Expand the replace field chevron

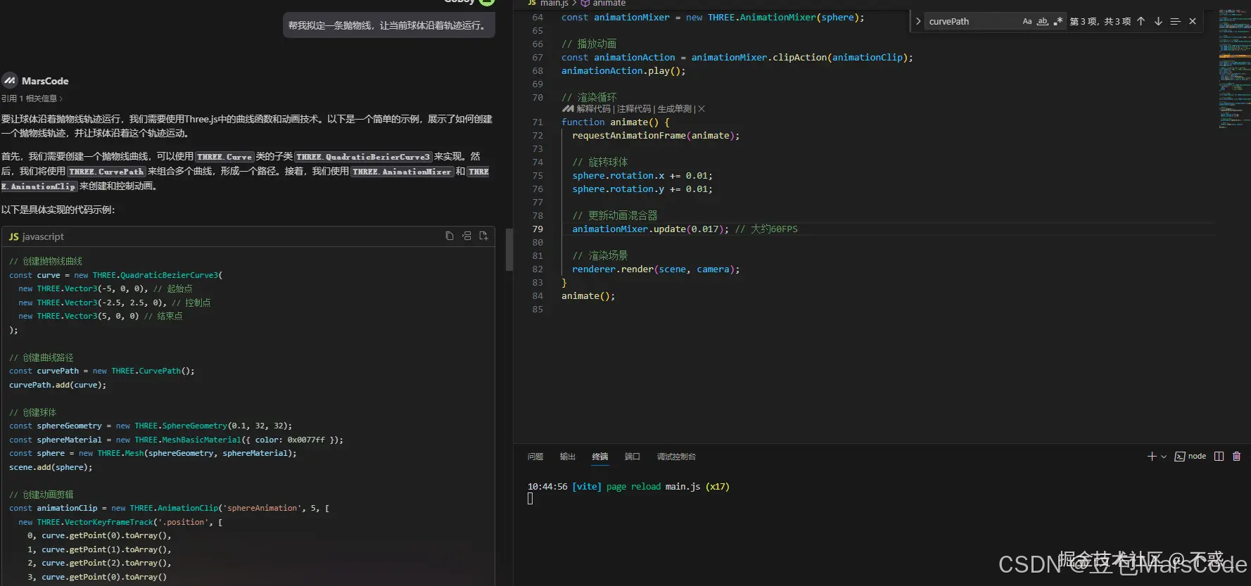tap(917, 21)
